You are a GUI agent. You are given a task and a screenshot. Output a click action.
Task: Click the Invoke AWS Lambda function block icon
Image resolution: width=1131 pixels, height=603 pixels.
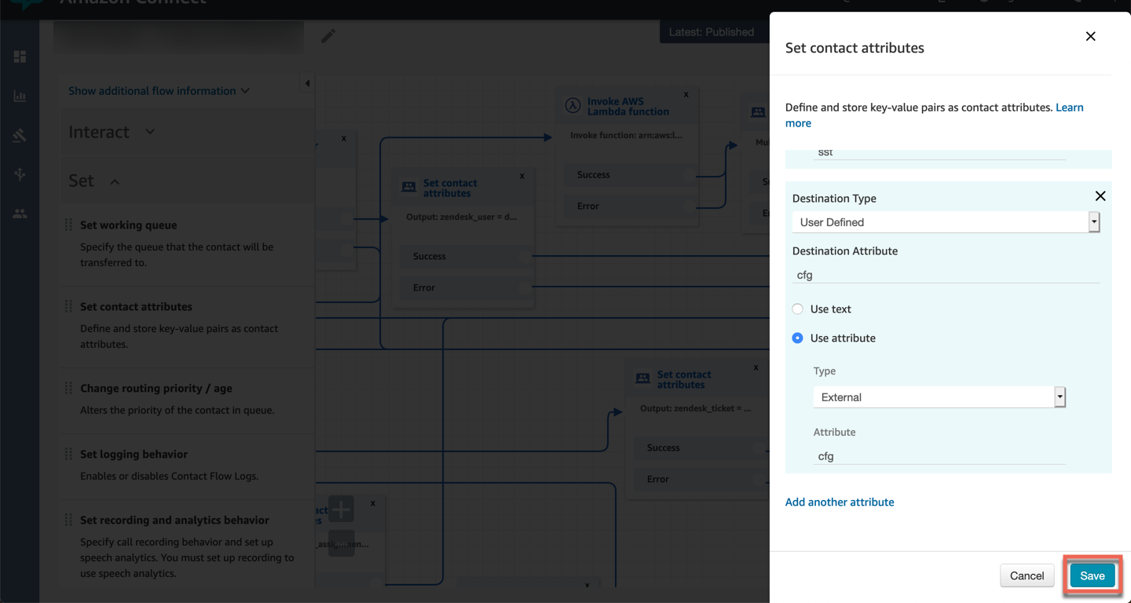pos(573,106)
